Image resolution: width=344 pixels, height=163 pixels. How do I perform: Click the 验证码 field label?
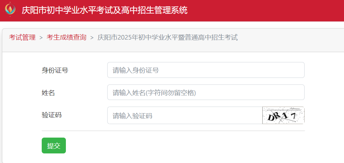[x=52, y=115]
